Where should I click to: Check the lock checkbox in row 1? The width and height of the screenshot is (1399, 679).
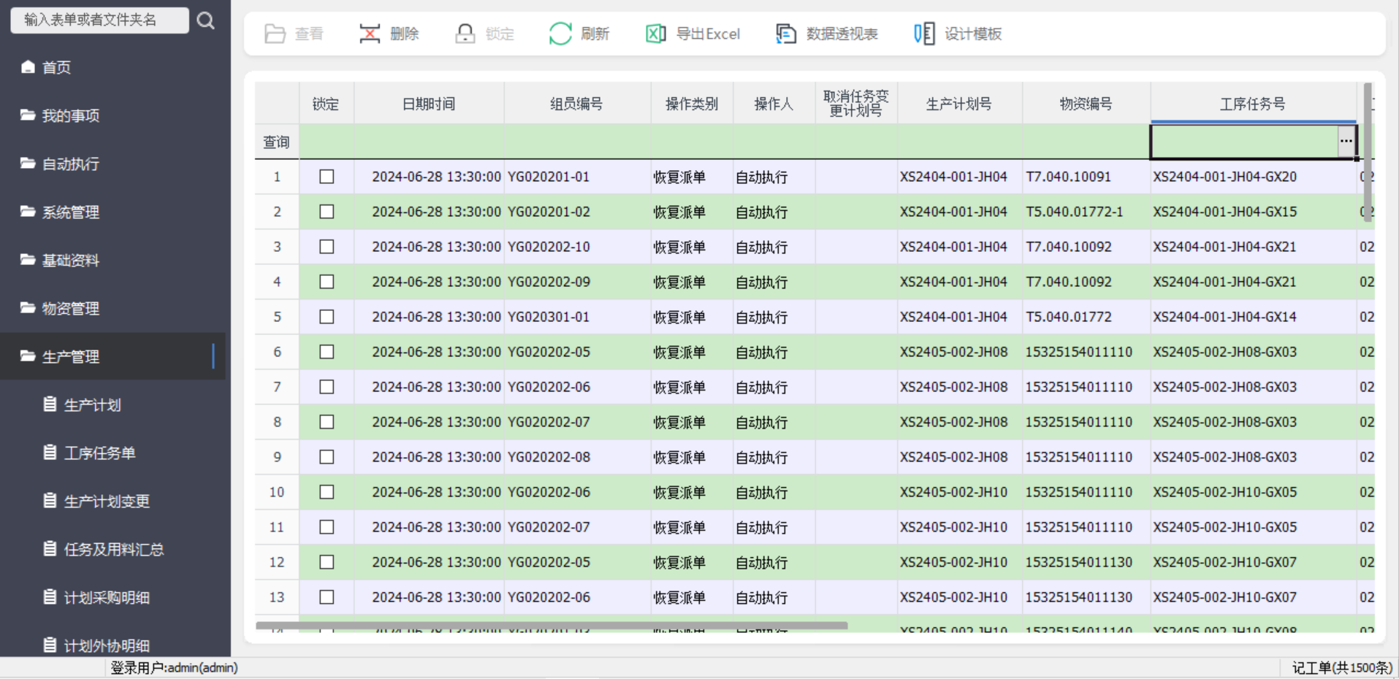pyautogui.click(x=327, y=177)
